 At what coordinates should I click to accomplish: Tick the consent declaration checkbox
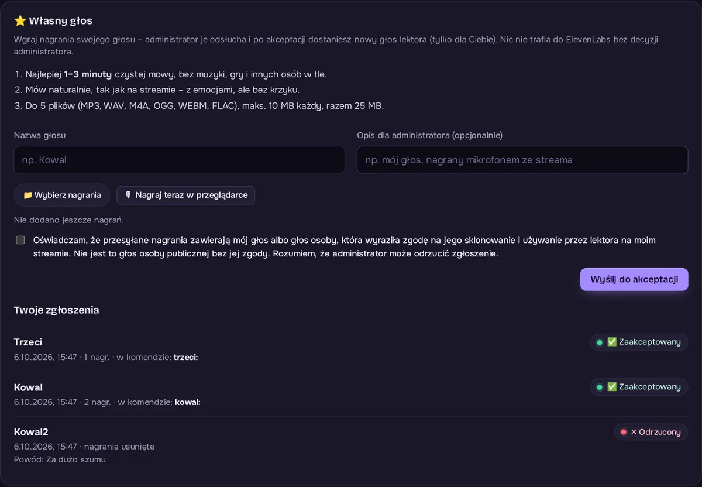pos(20,240)
